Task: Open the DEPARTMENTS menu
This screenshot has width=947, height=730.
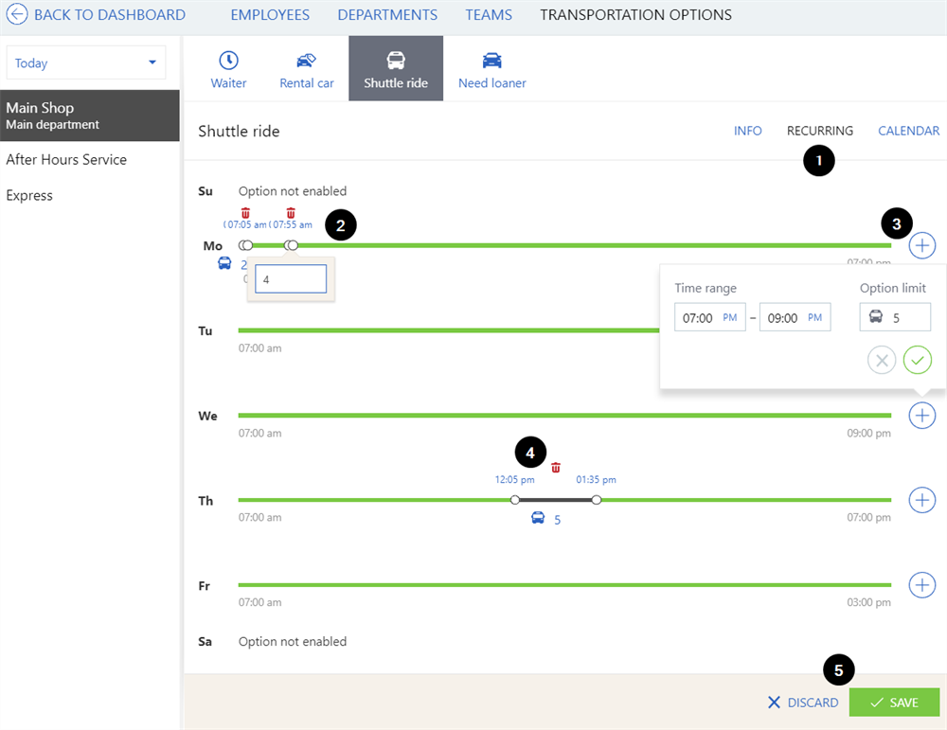Action: pos(387,14)
